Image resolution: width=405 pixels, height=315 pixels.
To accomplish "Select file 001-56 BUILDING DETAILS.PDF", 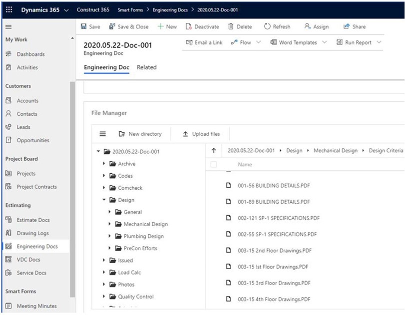I will click(274, 185).
